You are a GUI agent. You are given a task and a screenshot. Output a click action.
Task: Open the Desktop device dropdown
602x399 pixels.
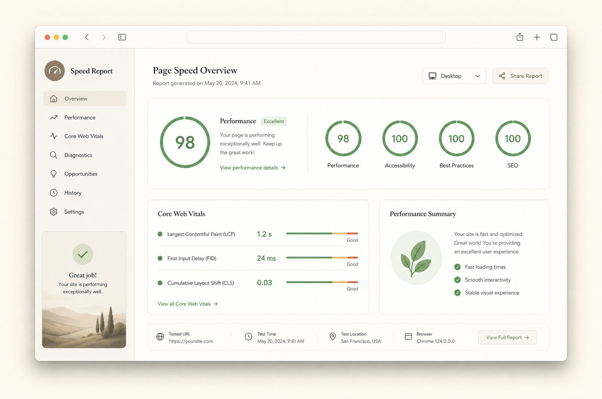click(454, 76)
